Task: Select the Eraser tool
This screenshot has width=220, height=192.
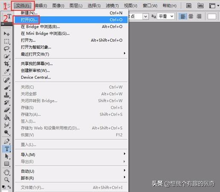Action: coord(6,110)
